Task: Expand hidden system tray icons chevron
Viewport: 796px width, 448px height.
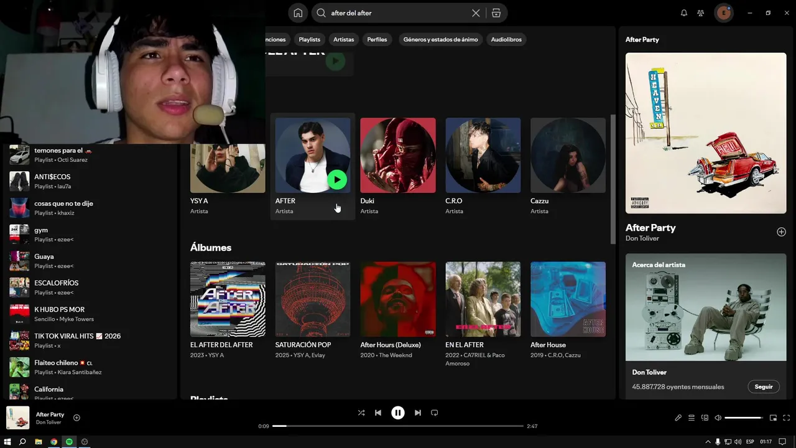Action: 708,442
